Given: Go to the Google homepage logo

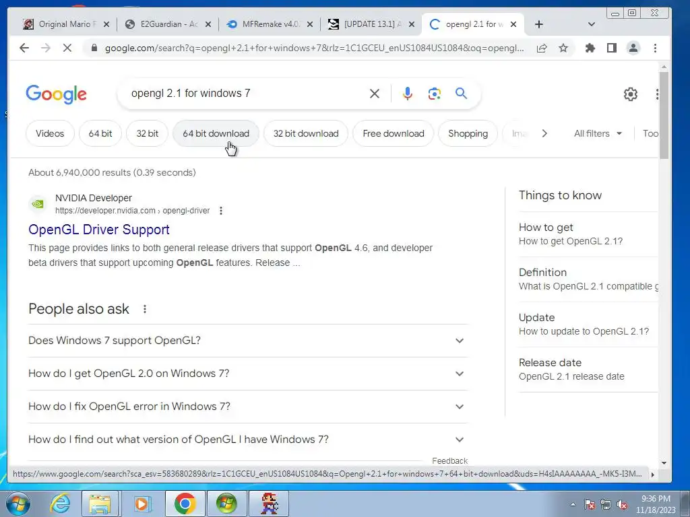Looking at the screenshot, I should point(57,94).
